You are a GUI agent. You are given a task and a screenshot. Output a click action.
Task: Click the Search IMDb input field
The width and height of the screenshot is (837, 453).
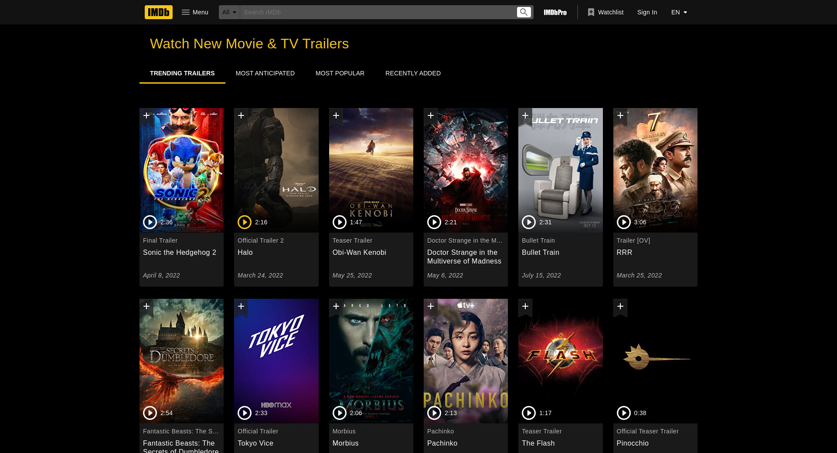[x=378, y=12]
